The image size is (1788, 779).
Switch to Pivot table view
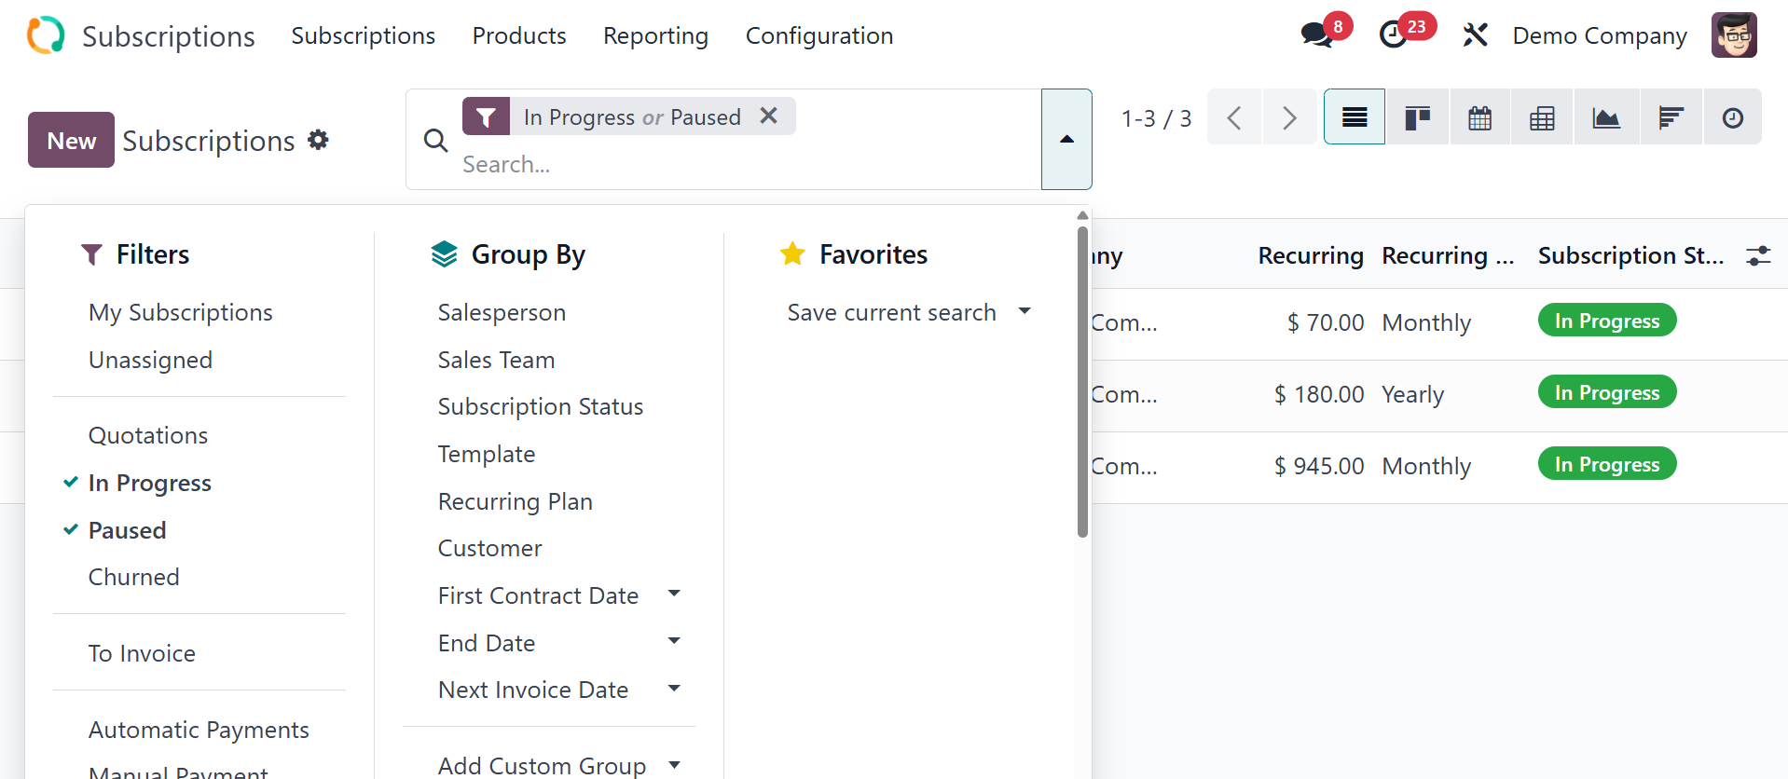(1542, 118)
